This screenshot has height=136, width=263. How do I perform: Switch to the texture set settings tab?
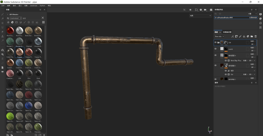coord(227,32)
